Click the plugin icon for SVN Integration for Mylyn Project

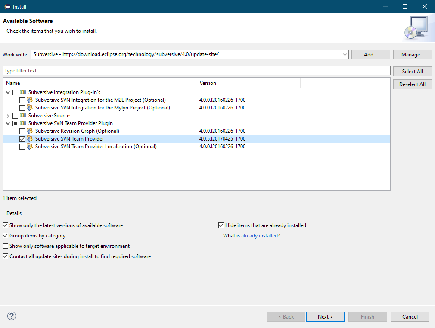coord(29,108)
